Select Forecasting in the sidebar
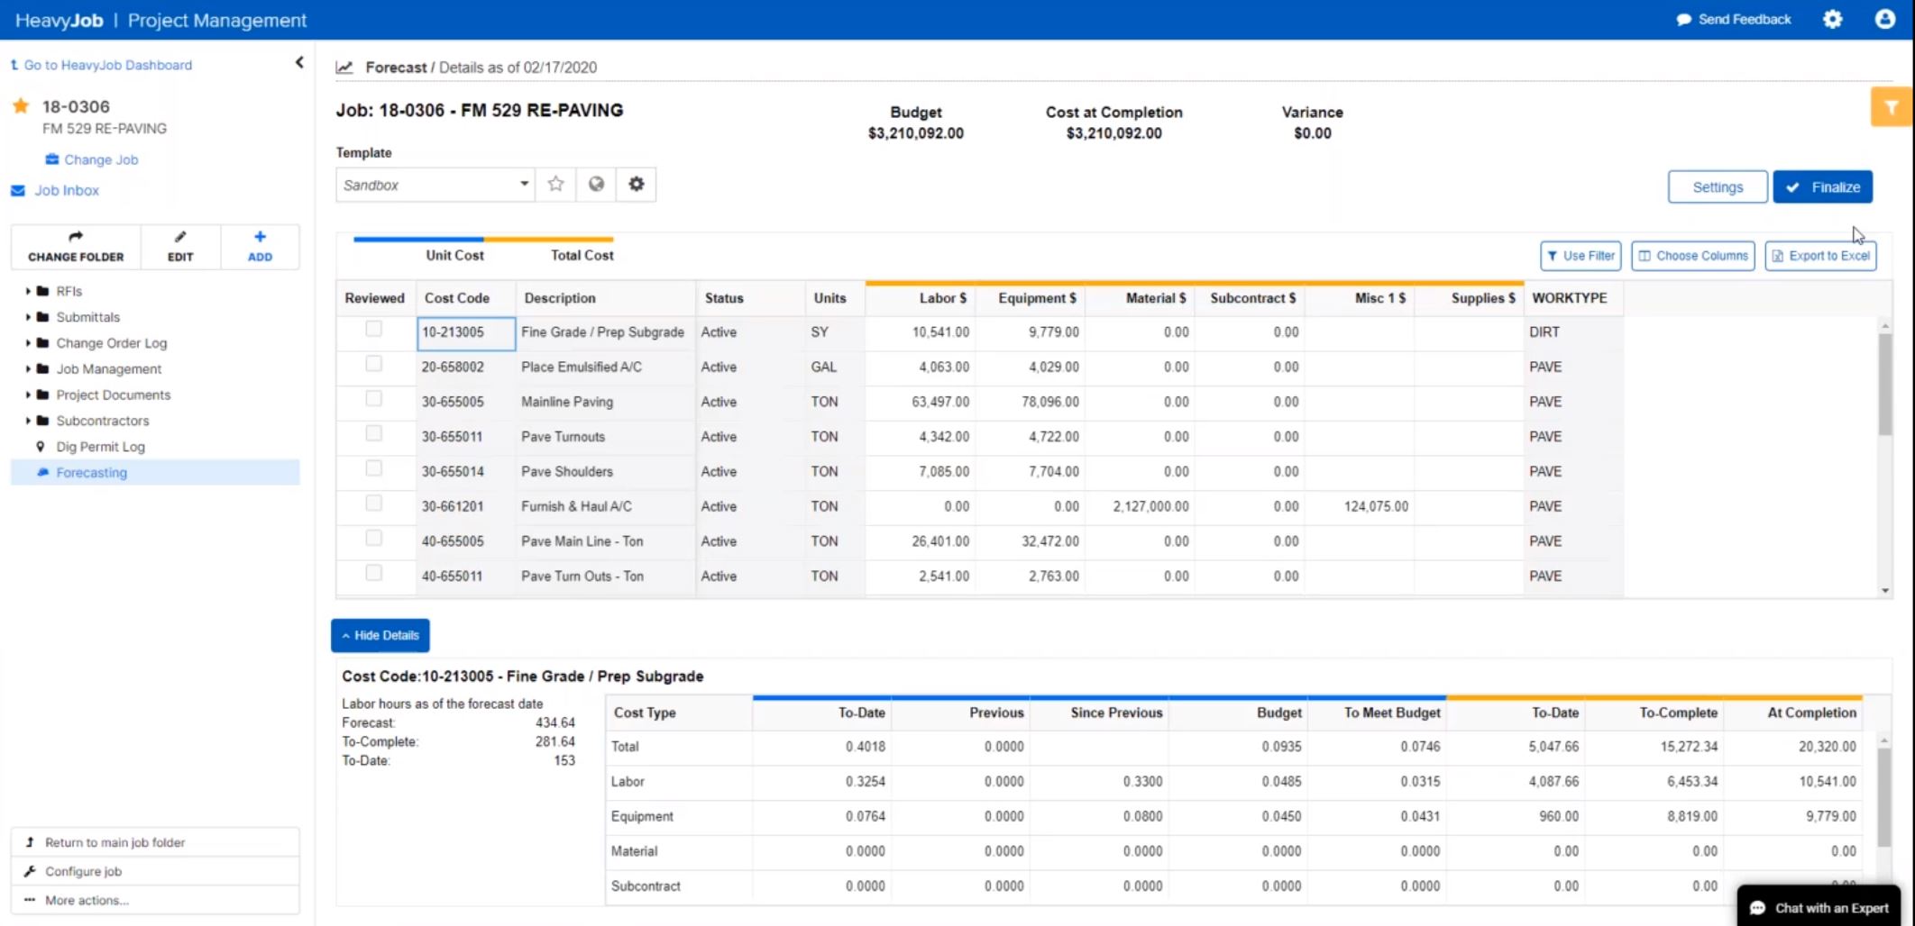The height and width of the screenshot is (926, 1915). [155, 472]
